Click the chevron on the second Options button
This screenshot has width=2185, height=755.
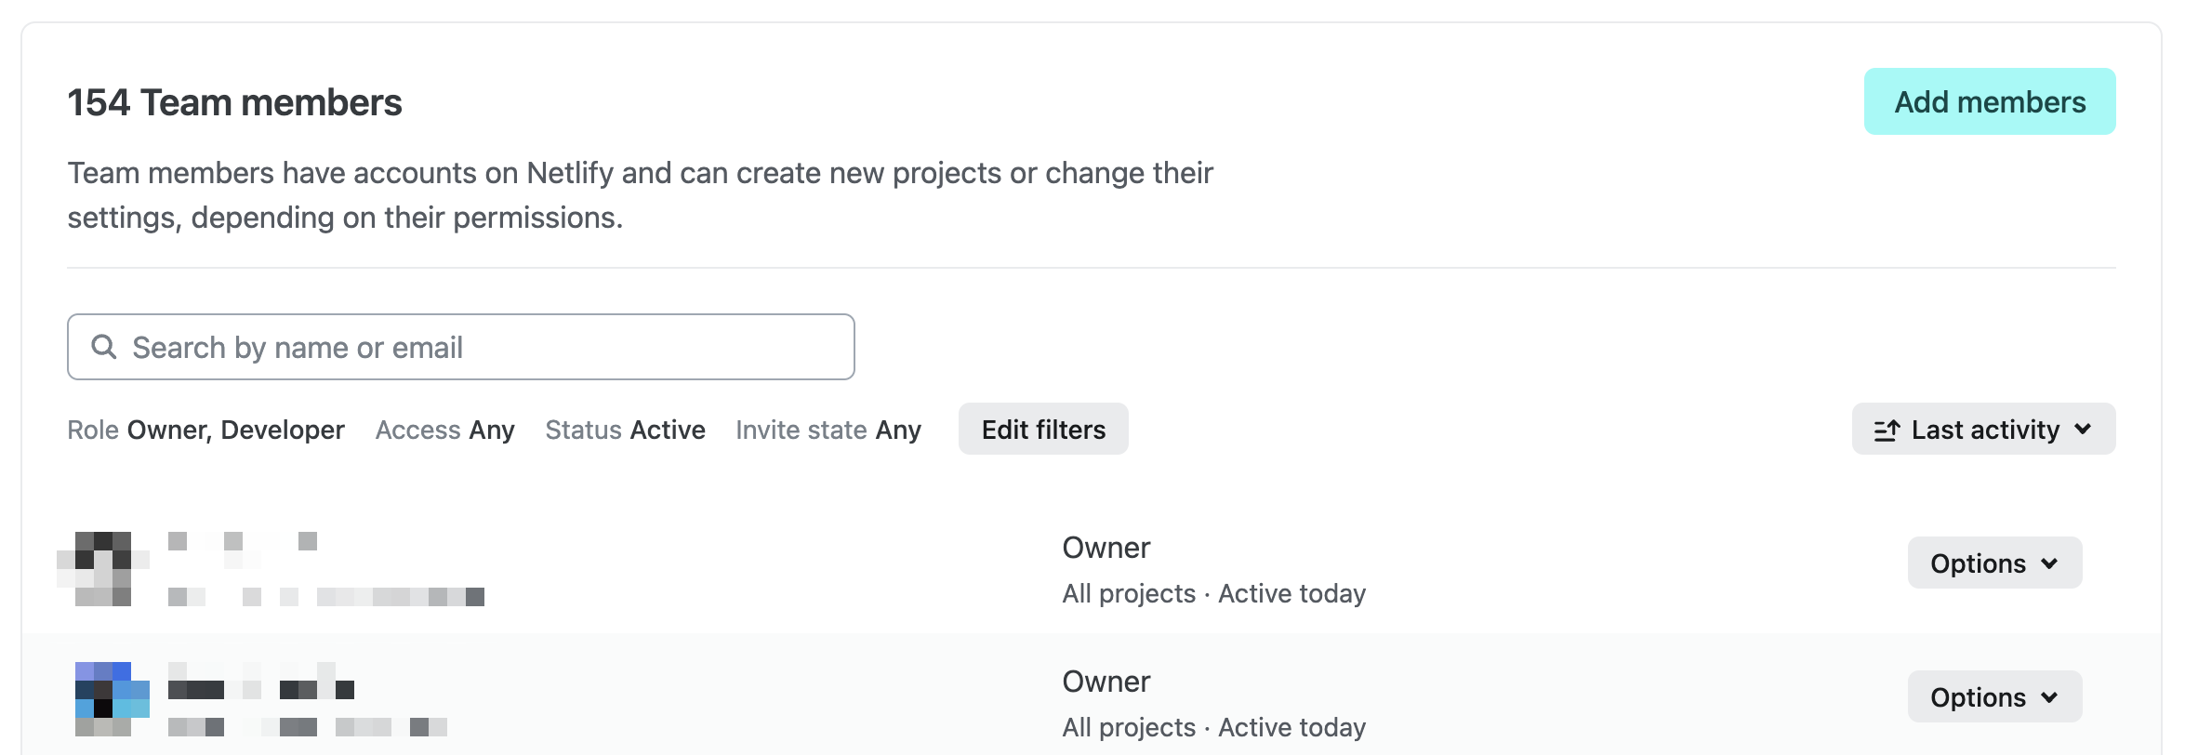point(2051,696)
